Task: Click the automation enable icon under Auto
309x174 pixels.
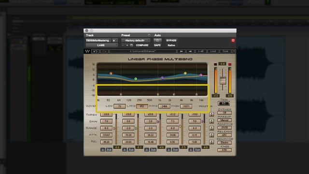Action: [x=157, y=41]
